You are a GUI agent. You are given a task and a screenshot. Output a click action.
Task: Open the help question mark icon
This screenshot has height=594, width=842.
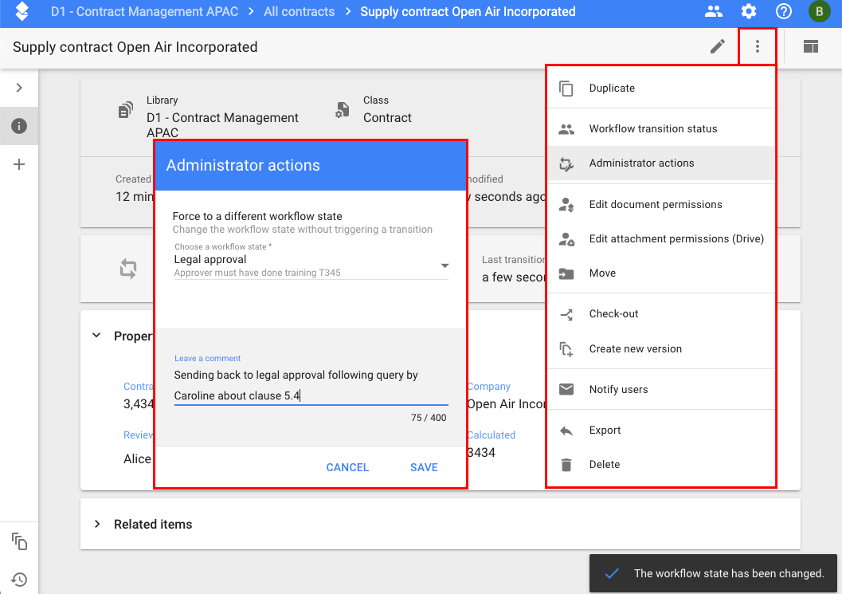coord(784,11)
